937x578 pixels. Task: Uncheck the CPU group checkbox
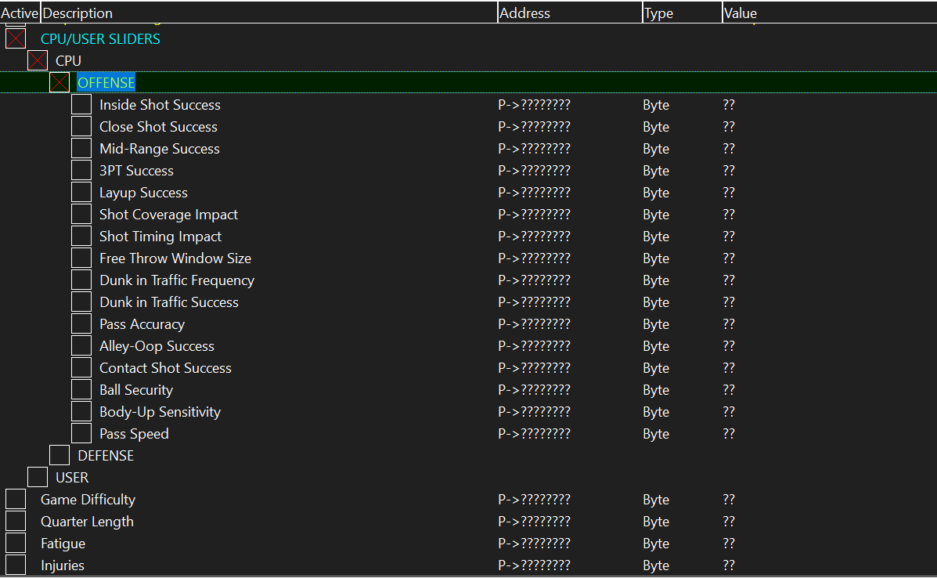38,60
